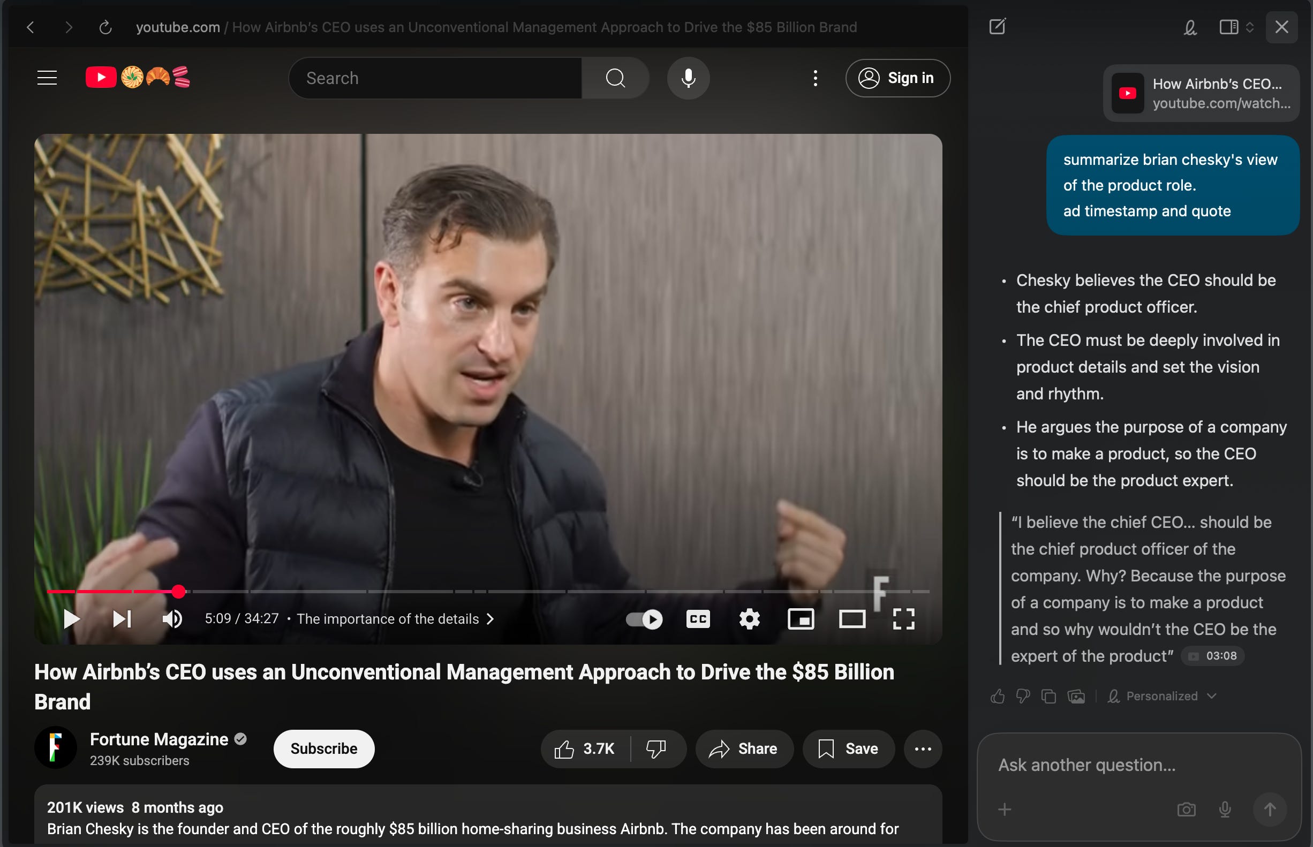Copy the assistant response
Image resolution: width=1313 pixels, height=847 pixels.
tap(1048, 697)
